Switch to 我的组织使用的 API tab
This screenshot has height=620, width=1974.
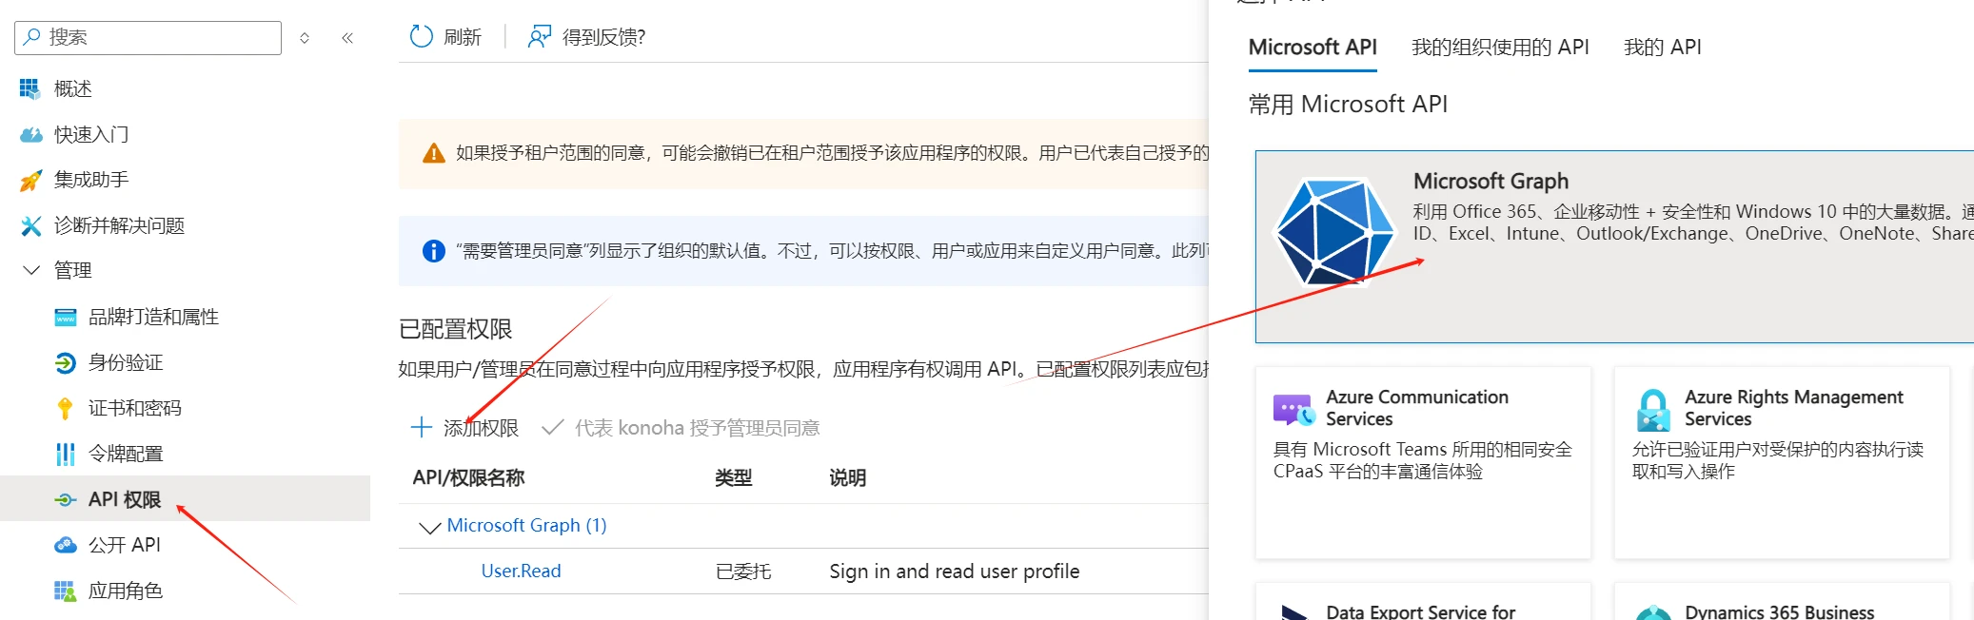pos(1500,47)
